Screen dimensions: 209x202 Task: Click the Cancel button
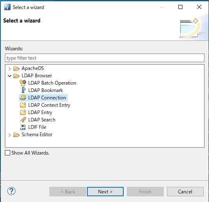185,191
